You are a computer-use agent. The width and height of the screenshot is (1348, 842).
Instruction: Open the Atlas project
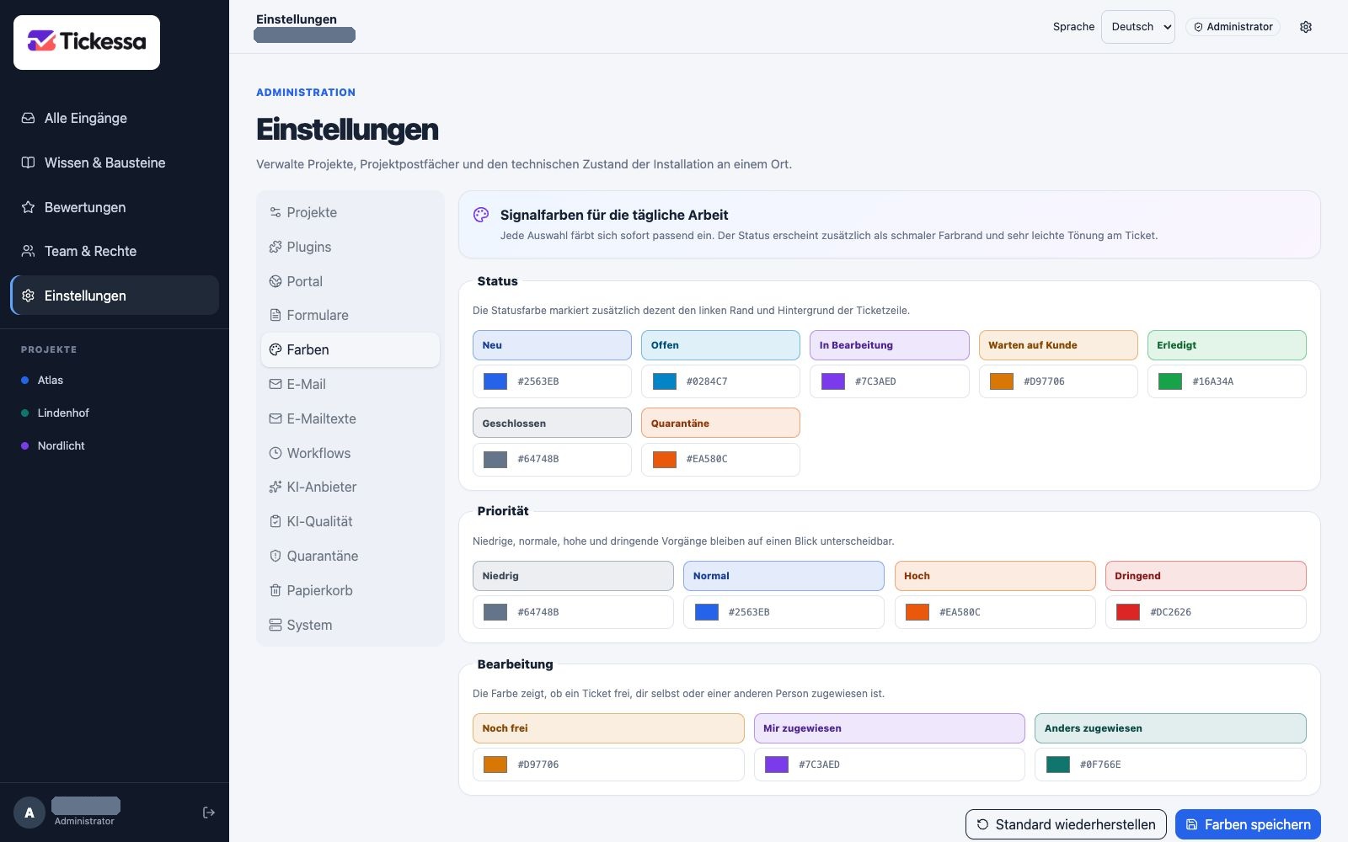[115, 380]
